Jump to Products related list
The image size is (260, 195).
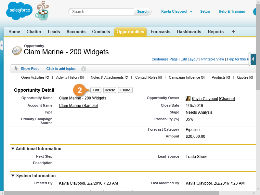coord(221,77)
